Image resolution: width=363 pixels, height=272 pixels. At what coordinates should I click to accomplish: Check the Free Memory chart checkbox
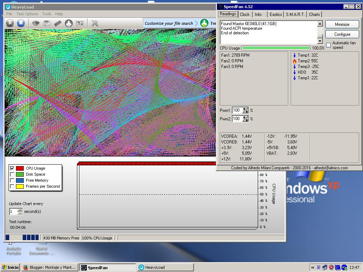point(12,180)
